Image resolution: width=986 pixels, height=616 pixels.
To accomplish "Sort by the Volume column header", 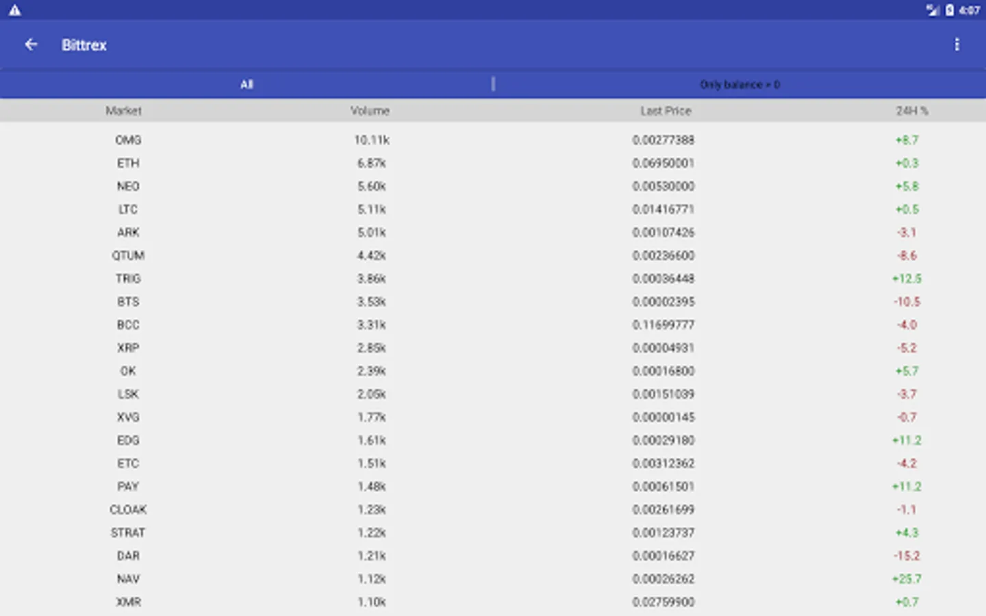I will coord(370,110).
